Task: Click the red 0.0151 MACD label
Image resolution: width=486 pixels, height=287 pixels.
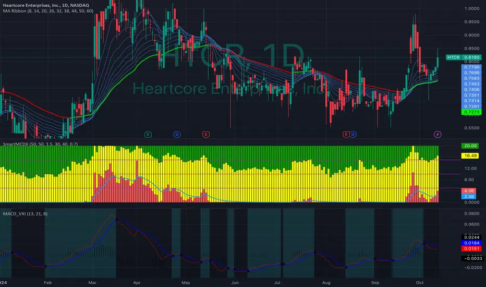Action: tap(471, 248)
